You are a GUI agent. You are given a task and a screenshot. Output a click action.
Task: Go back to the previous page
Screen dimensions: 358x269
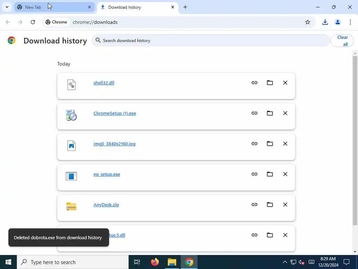[8, 22]
